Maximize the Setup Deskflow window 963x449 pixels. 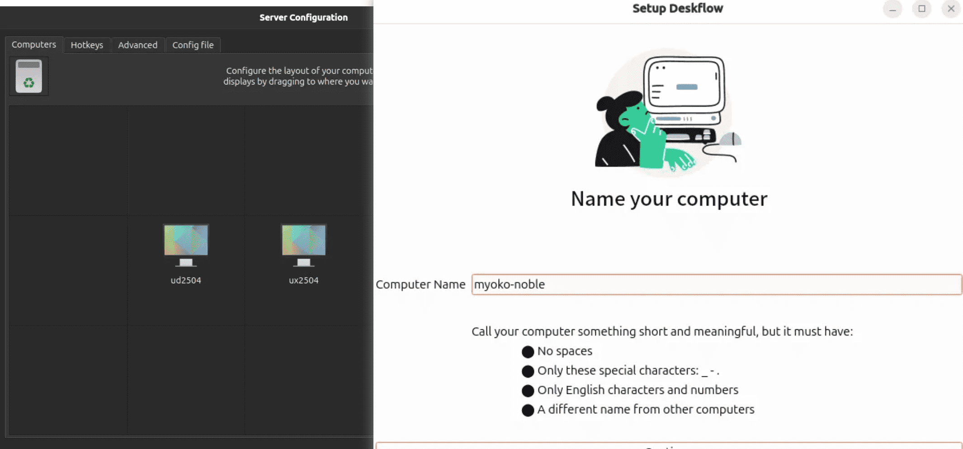coord(922,9)
